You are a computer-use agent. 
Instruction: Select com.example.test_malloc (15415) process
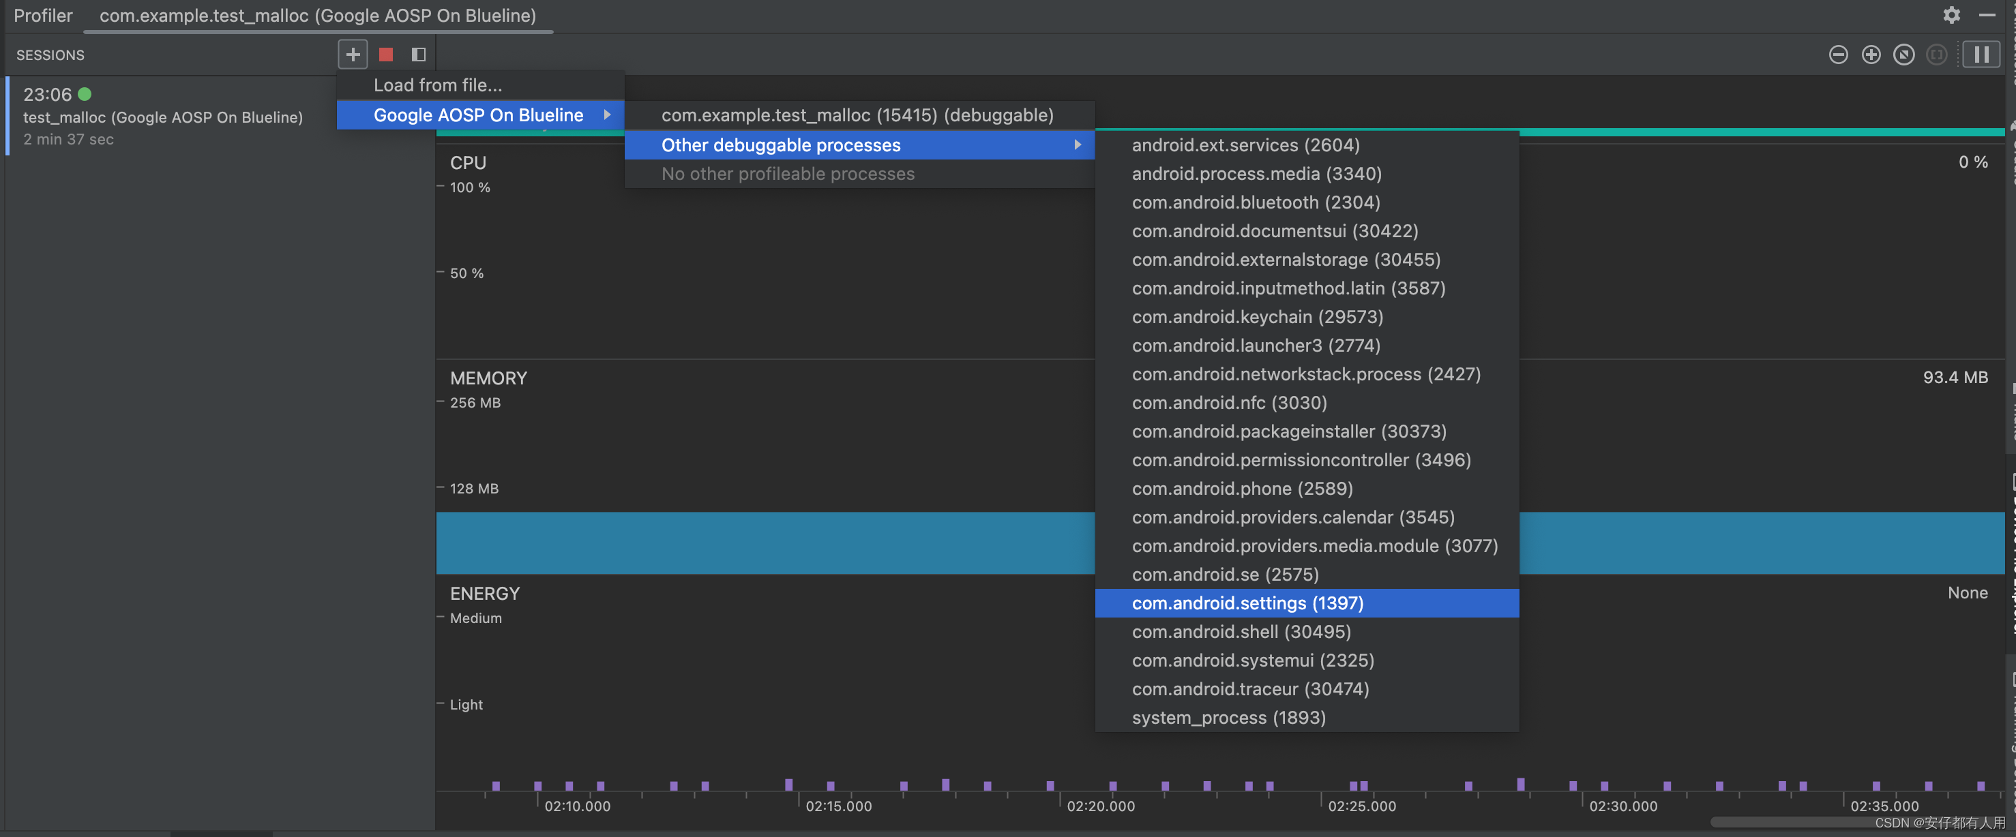[859, 115]
